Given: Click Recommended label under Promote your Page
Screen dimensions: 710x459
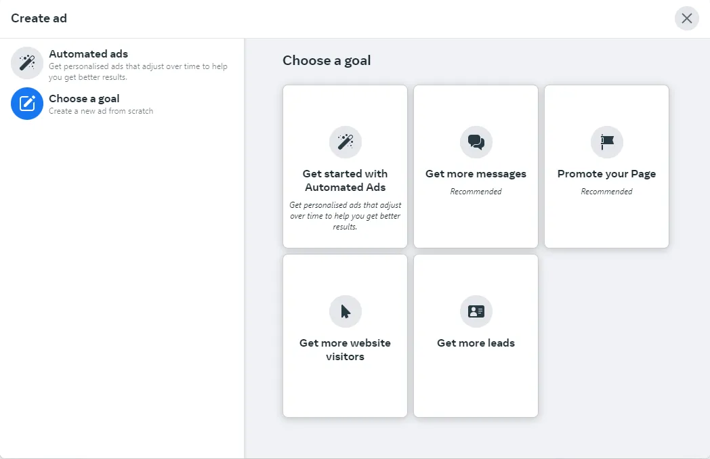Looking at the screenshot, I should coord(607,192).
